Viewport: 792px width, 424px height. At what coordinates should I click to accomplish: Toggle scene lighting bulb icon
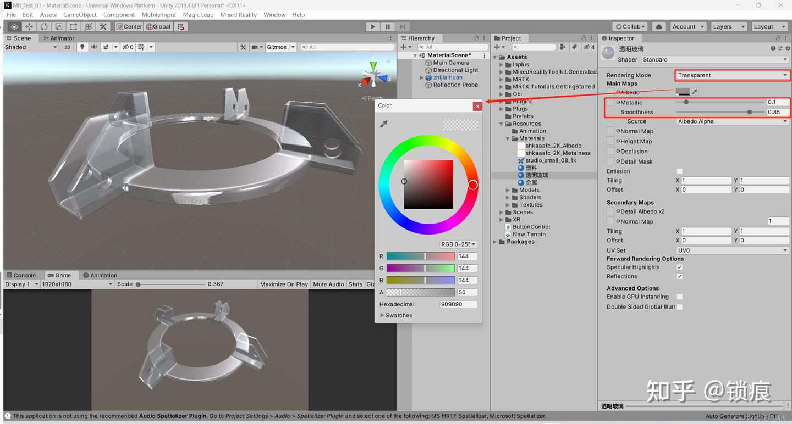coord(82,47)
